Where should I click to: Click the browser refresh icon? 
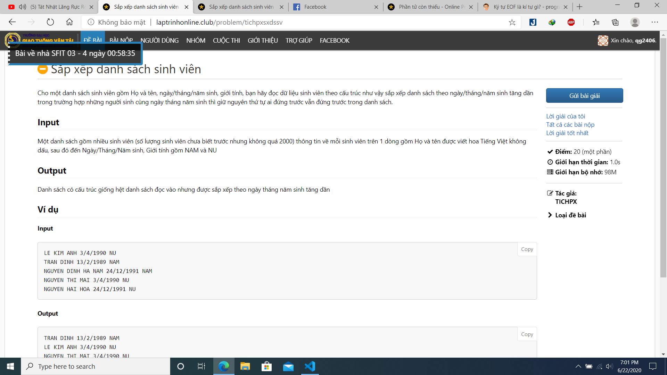click(50, 22)
